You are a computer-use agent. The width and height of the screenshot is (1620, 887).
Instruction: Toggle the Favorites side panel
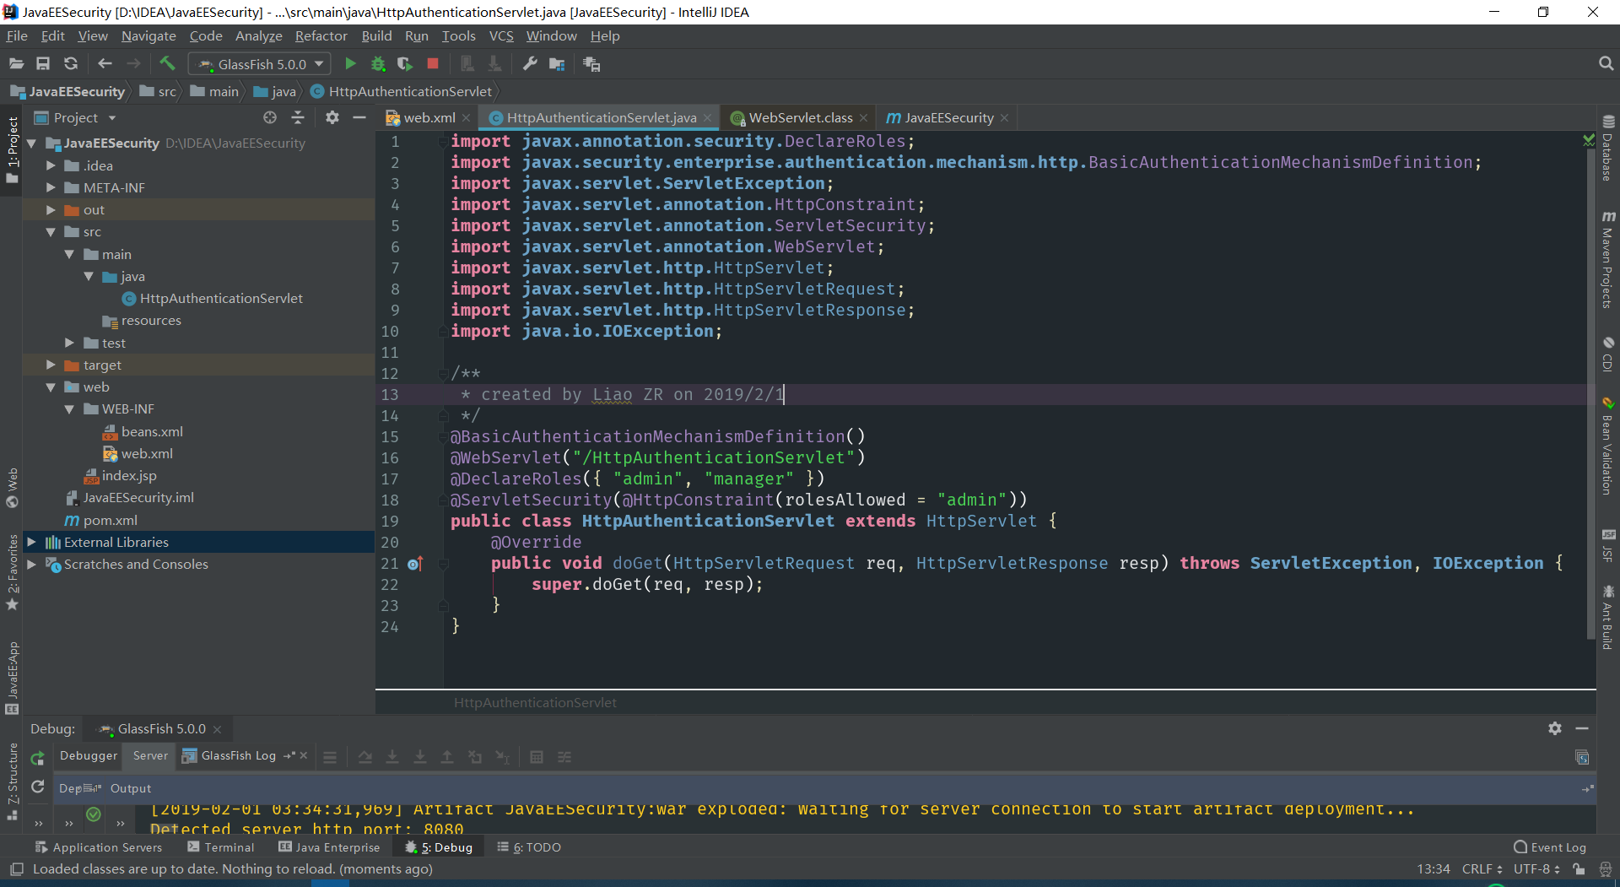(x=12, y=572)
